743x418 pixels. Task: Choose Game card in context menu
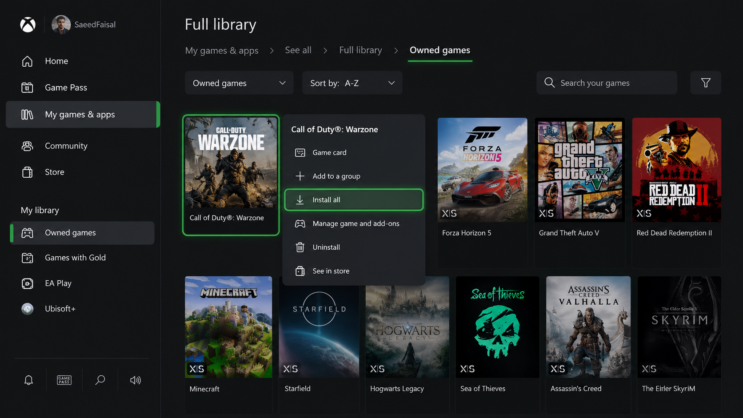pyautogui.click(x=354, y=152)
